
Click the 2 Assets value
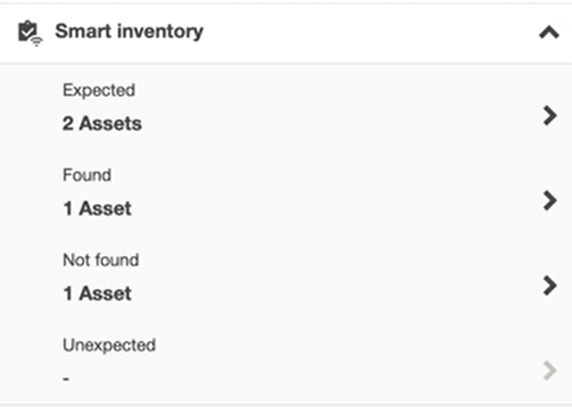(102, 123)
